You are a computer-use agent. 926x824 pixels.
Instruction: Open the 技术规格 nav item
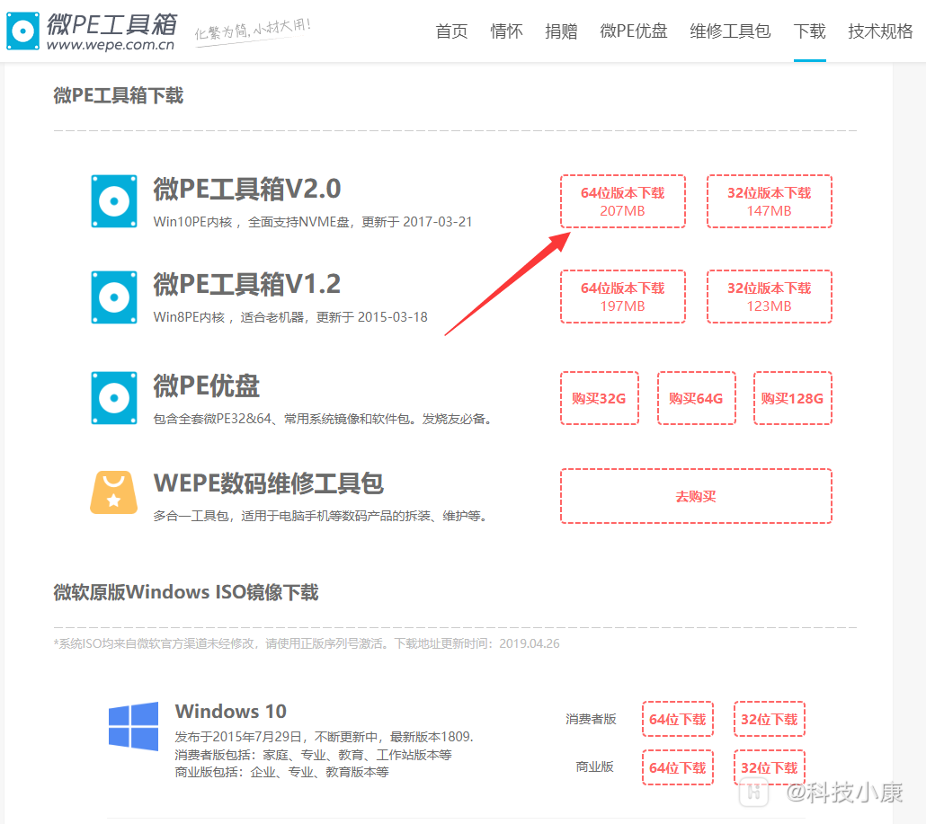[x=880, y=31]
